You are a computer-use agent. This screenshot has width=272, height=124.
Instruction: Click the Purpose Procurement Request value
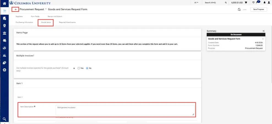coord(254,48)
